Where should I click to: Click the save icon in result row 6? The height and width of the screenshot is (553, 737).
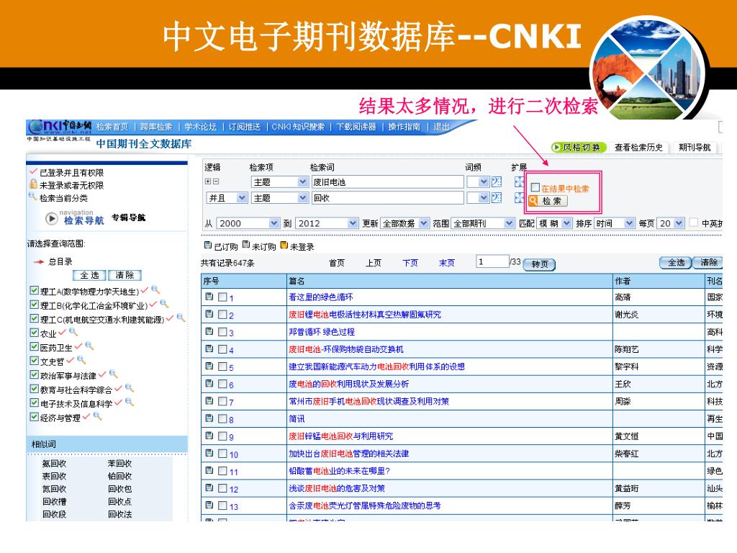click(x=209, y=384)
